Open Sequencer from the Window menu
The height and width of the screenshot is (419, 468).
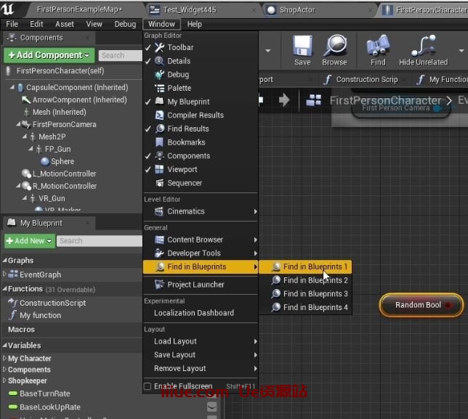[185, 183]
